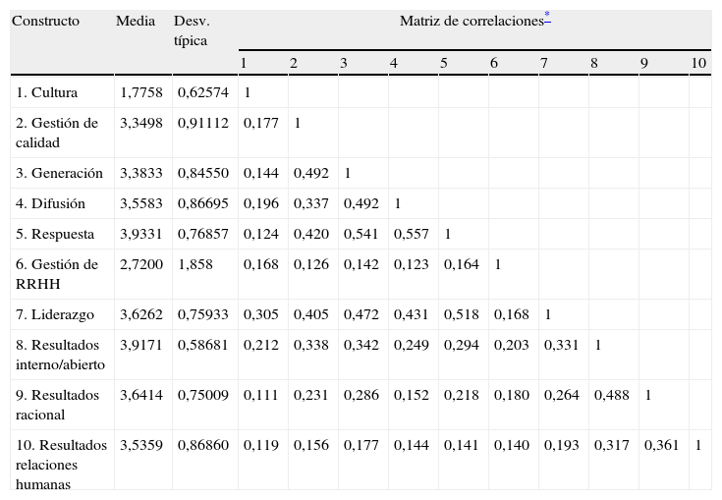Click the correlation value 0,557
The image size is (722, 500).
tap(411, 236)
